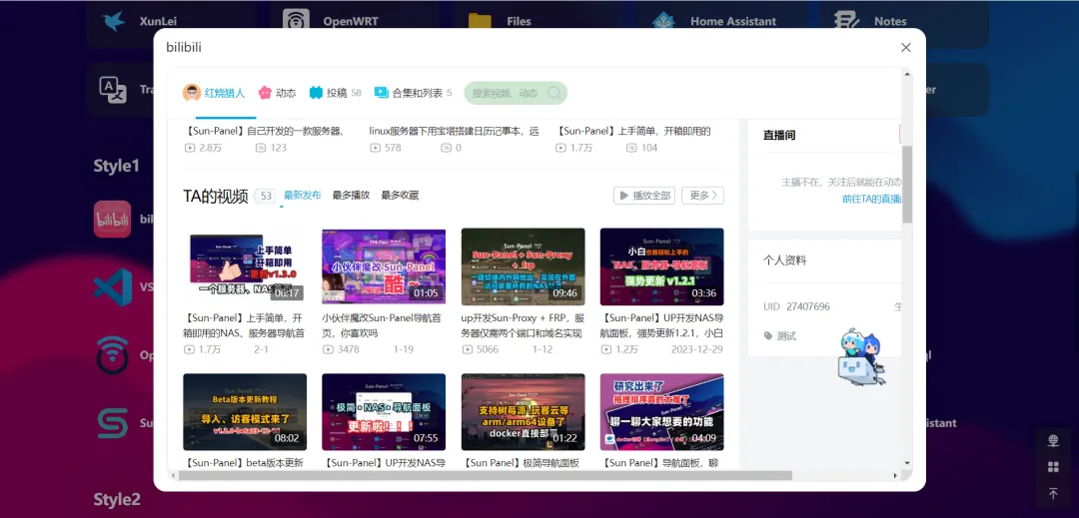Screen dimensions: 1079x518
Task: Open the 01:22 arm64 docker video thumbnail
Action: point(523,412)
